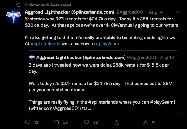Open the three-dot more options menu
The width and height of the screenshot is (187, 129).
pos(178,12)
